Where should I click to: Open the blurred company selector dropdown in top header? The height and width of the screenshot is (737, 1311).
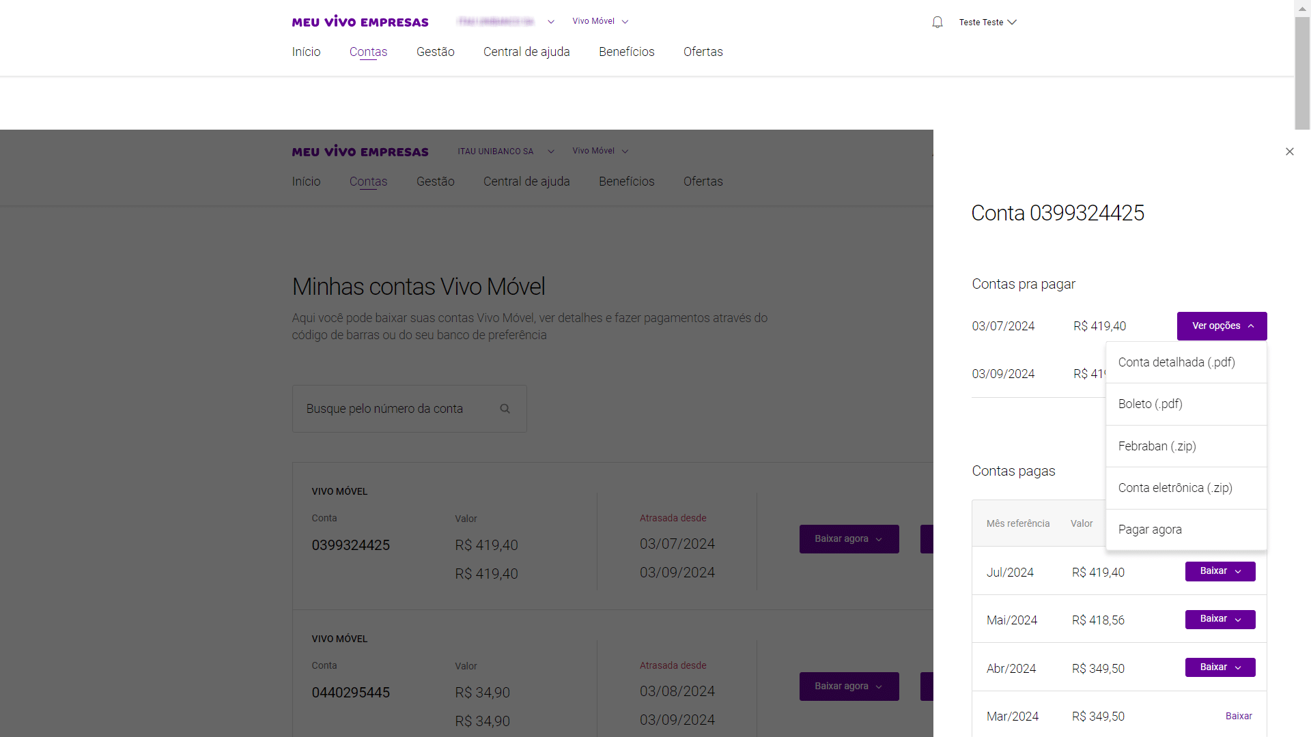(506, 22)
